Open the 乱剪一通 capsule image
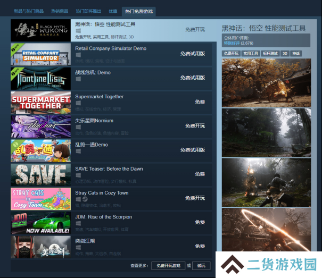322x278 pixels. pyautogui.click(x=40, y=151)
